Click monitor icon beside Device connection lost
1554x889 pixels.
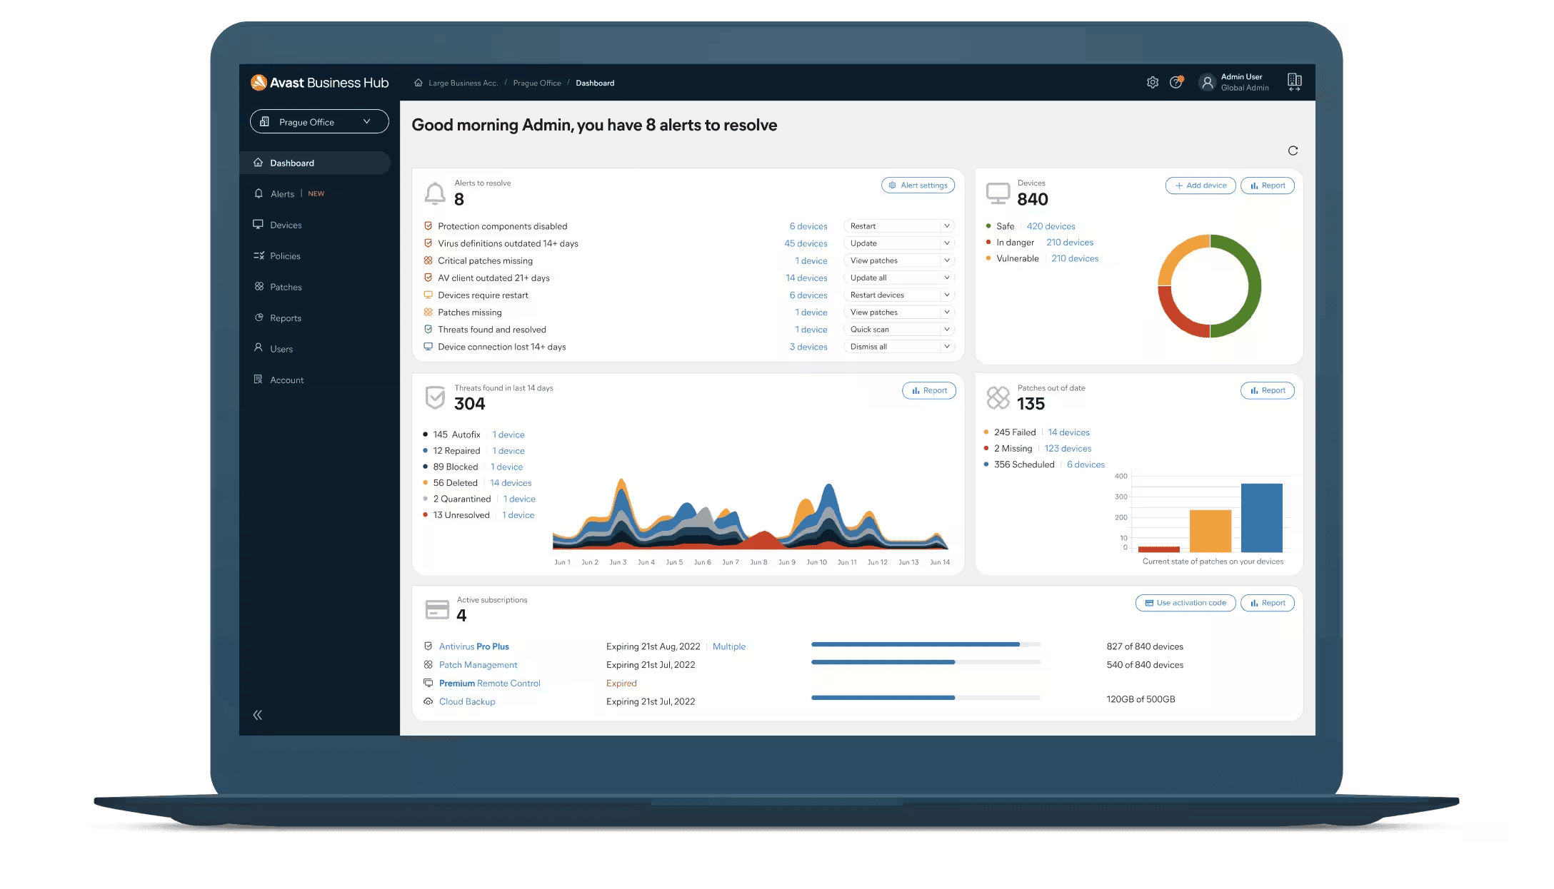428,346
